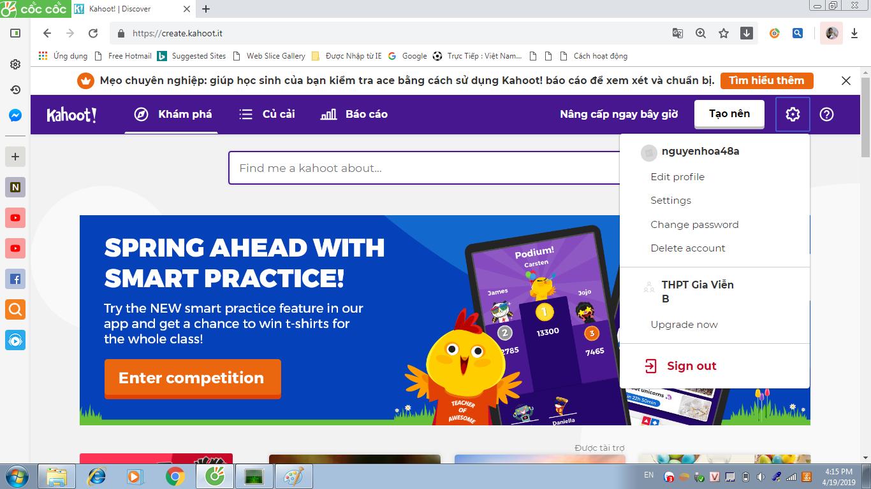871x489 pixels.
Task: Open Free Hotmail bookmark
Action: point(123,56)
